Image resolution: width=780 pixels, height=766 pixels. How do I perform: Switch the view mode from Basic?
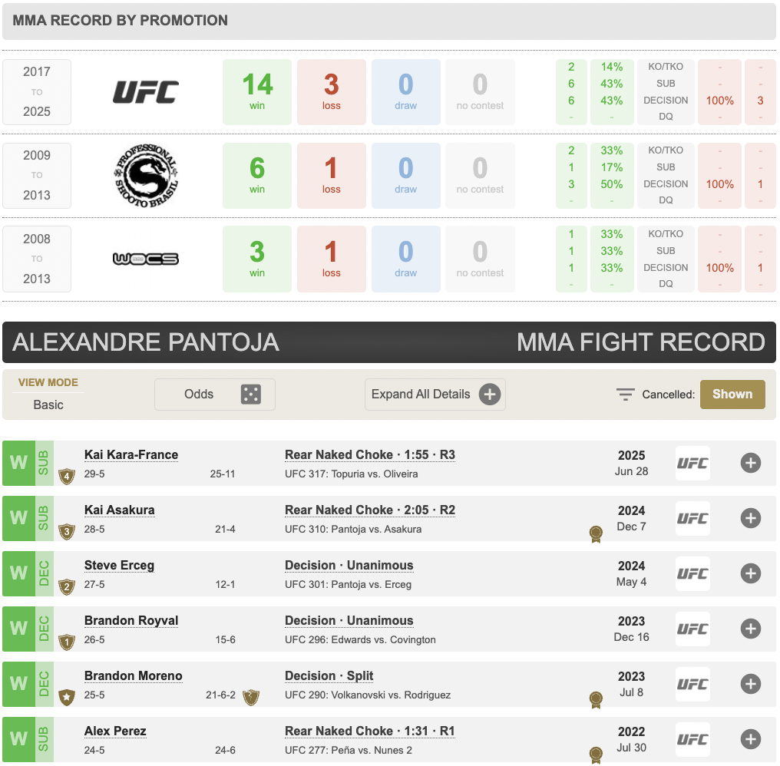[x=48, y=404]
